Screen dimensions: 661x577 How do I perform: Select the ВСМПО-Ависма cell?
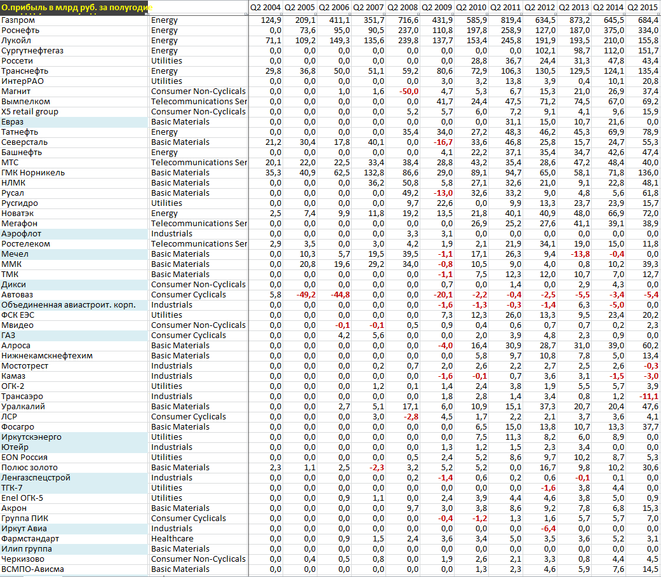click(x=75, y=569)
